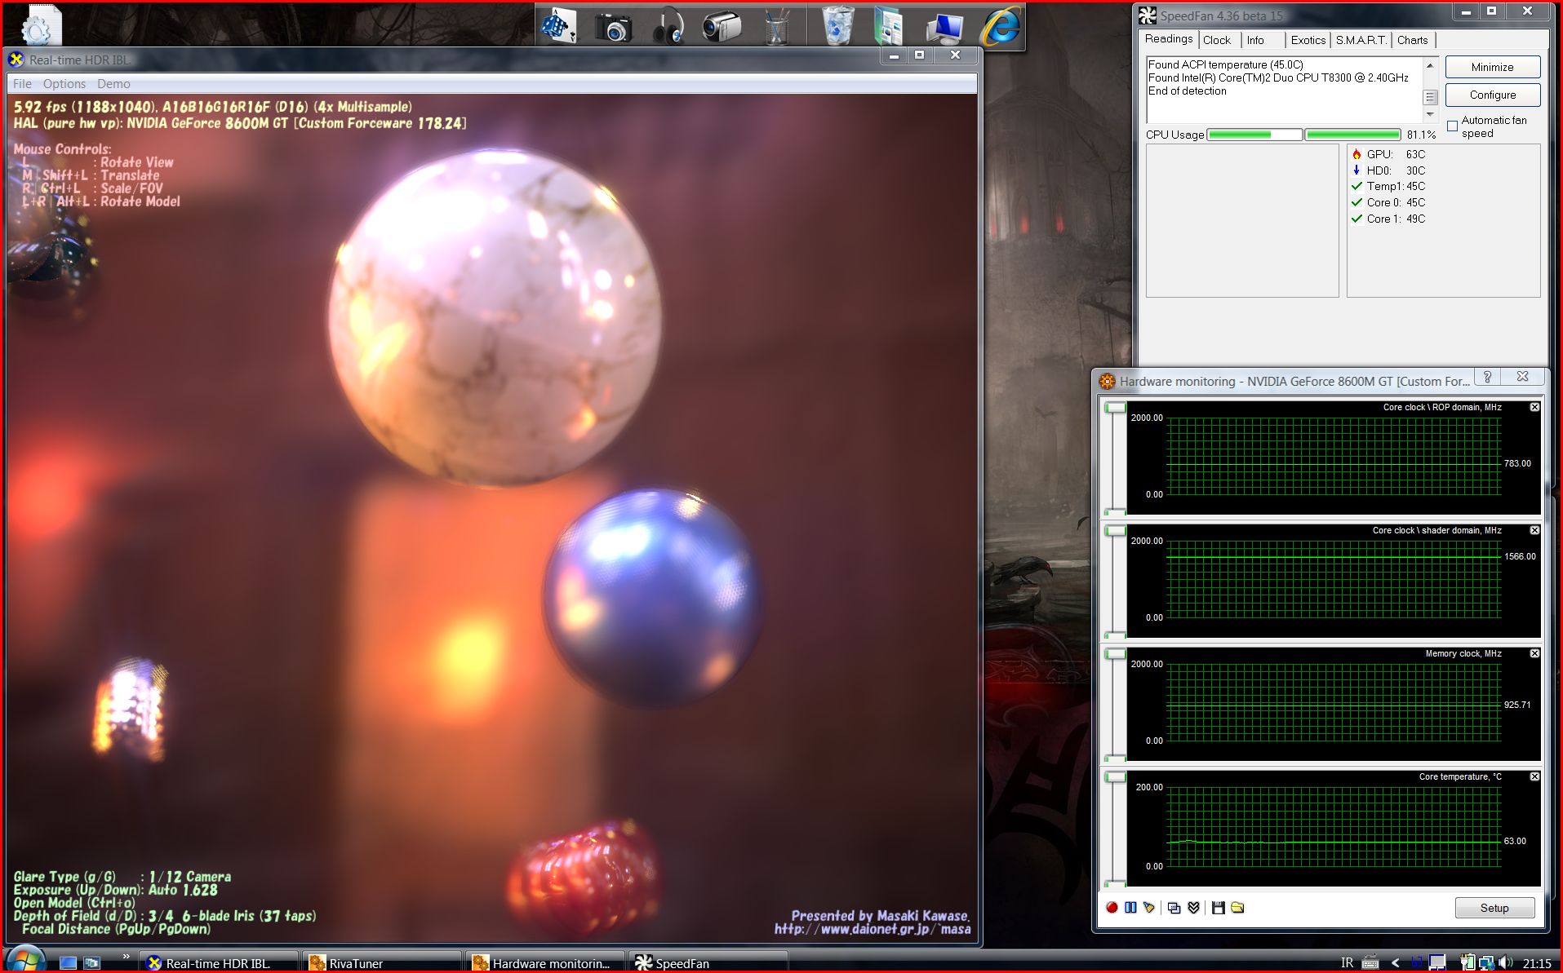Viewport: 1563px width, 973px height.
Task: Click the GPU 63C flame icon
Action: (1357, 154)
